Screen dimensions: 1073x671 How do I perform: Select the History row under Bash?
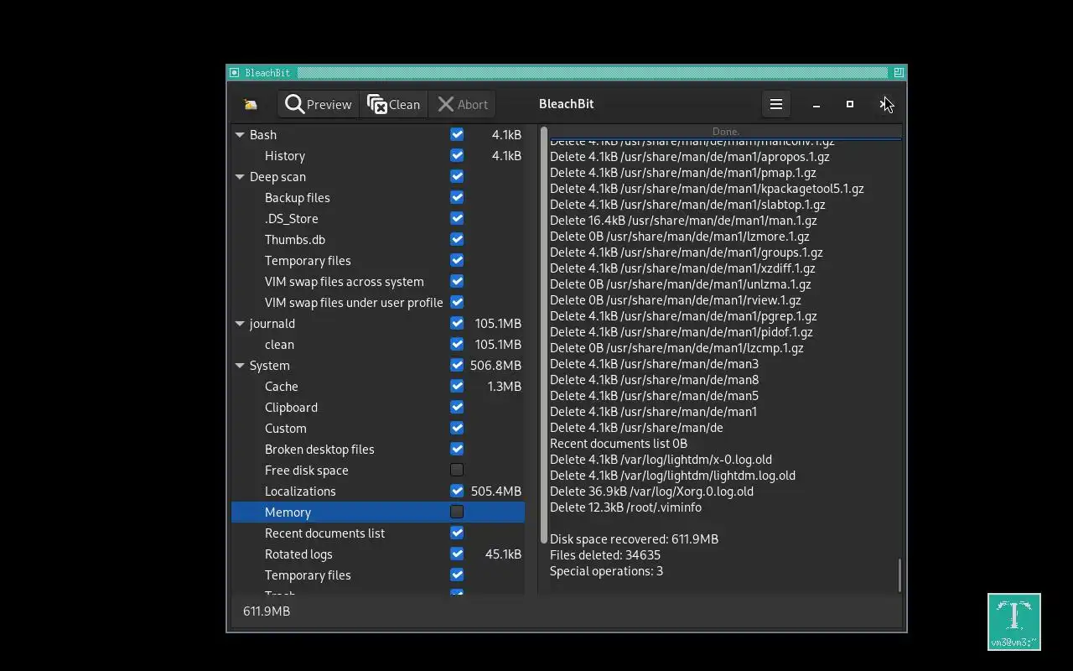(x=378, y=155)
